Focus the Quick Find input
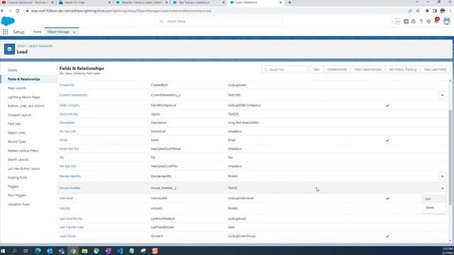454x255 pixels. [284, 69]
